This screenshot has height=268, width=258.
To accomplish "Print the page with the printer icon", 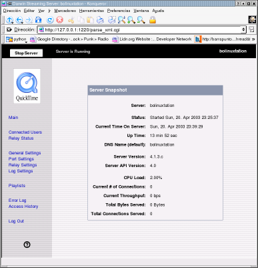I will tap(100, 20).
